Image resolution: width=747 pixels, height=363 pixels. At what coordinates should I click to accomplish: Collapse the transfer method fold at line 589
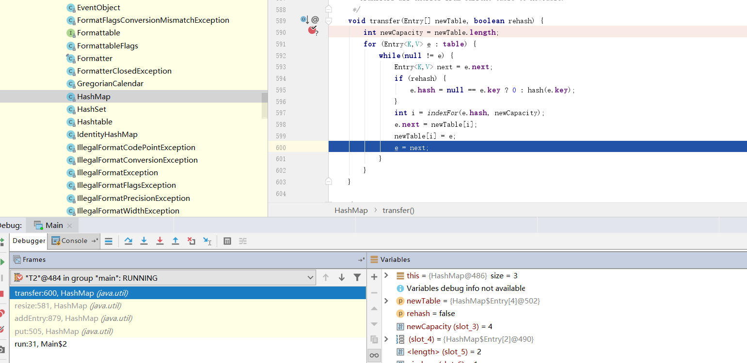[329, 21]
